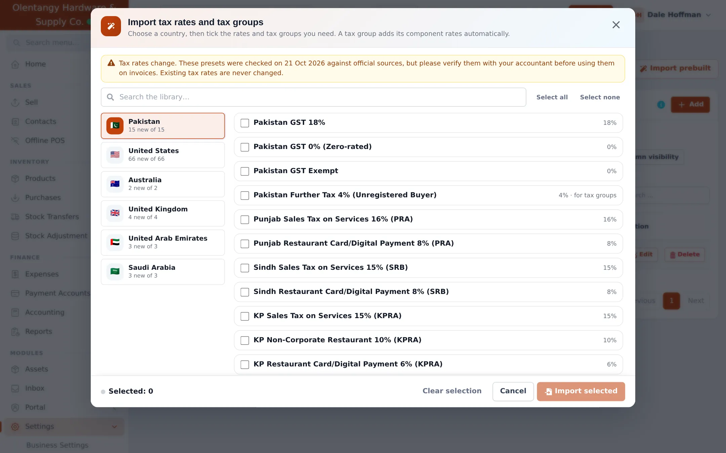
Task: Select United States in the country list
Action: [163, 155]
